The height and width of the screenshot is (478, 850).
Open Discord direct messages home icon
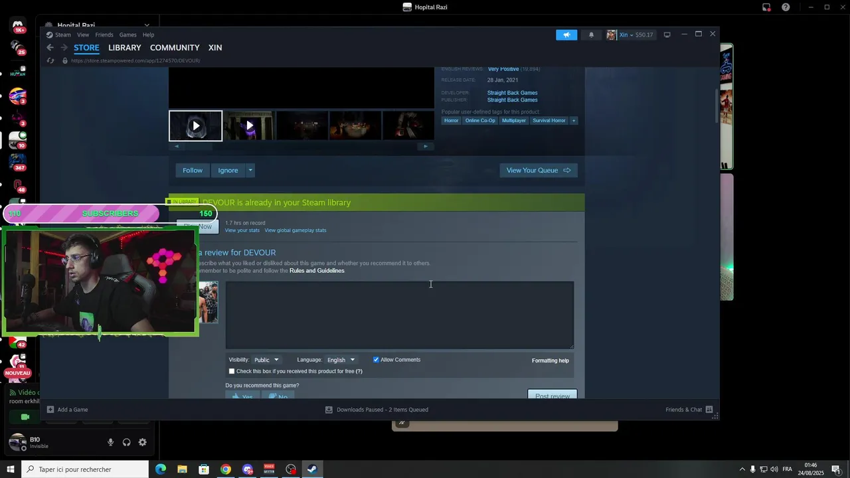[18, 27]
